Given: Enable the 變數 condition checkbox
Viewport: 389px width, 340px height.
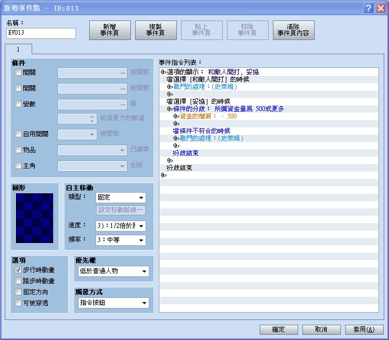Looking at the screenshot, I should click(x=18, y=104).
